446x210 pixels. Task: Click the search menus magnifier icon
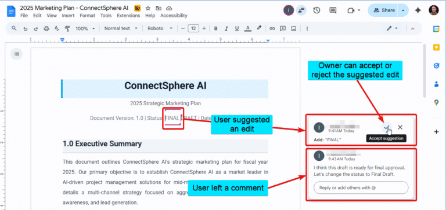point(14,28)
